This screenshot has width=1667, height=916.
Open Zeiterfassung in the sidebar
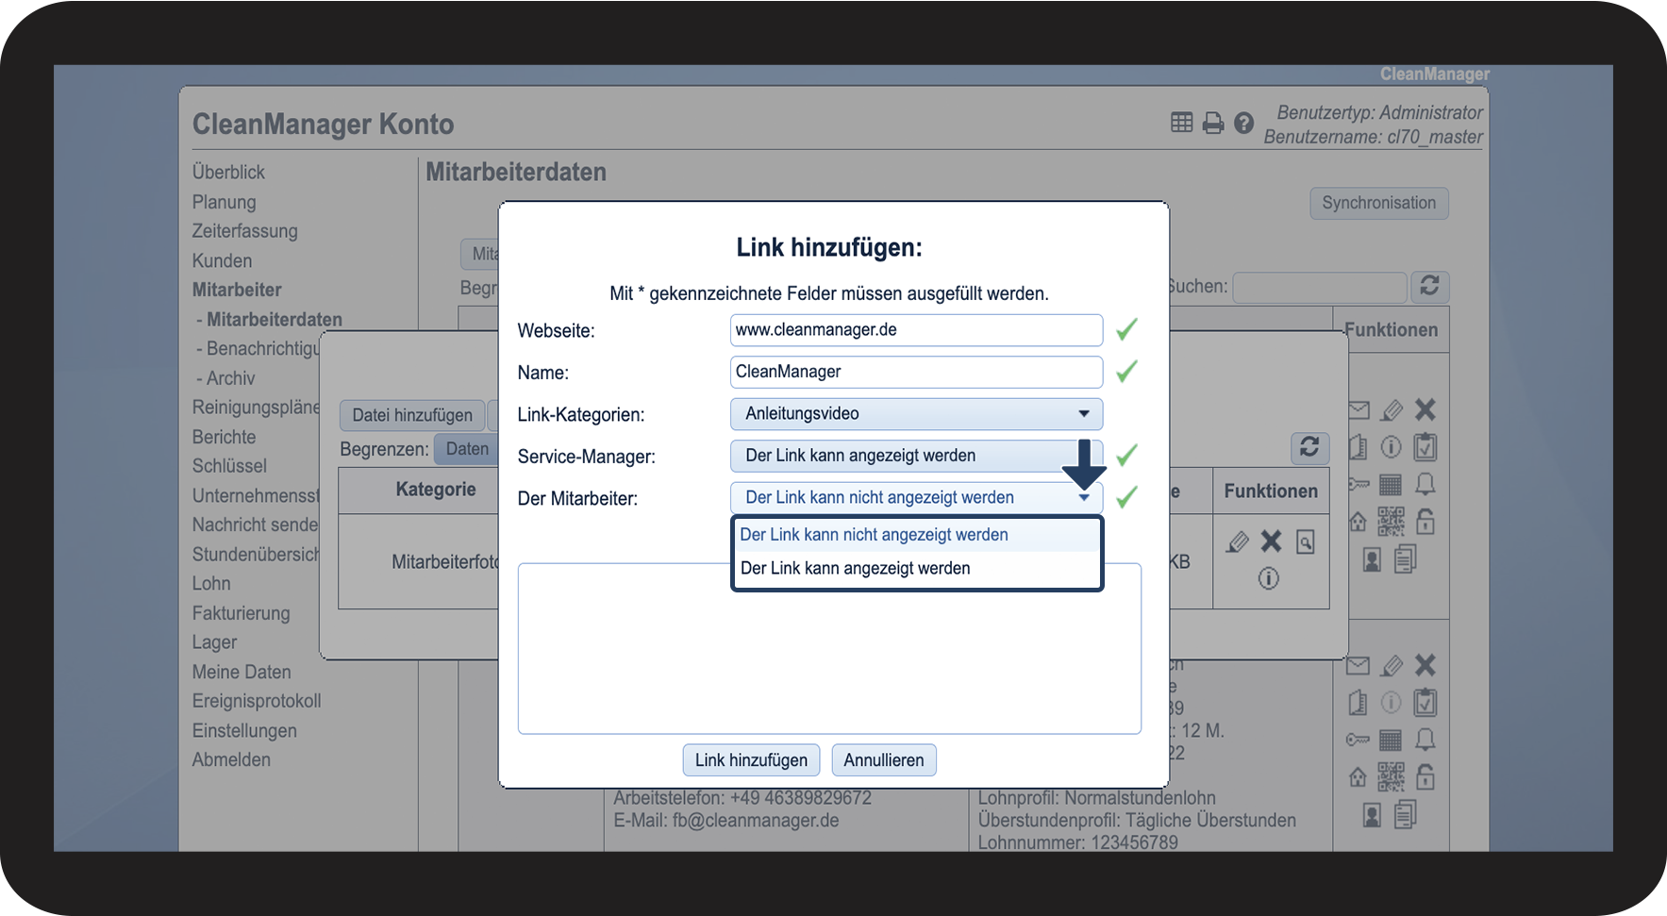(x=244, y=231)
